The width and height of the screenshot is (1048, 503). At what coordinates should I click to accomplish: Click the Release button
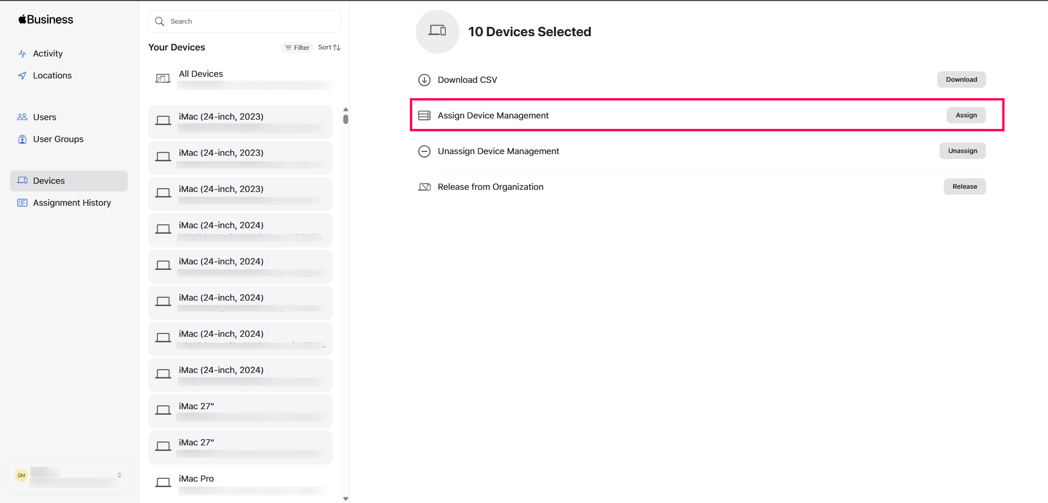(x=964, y=186)
